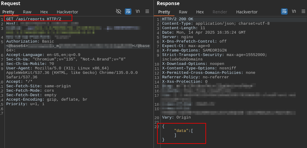
Task: Click the X-Permitted-Cross-Domain-Policies header
Action: tap(209, 73)
